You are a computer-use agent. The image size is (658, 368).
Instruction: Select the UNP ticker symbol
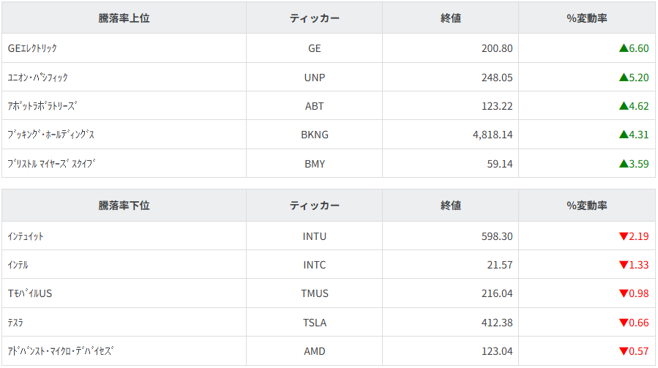[x=314, y=77]
